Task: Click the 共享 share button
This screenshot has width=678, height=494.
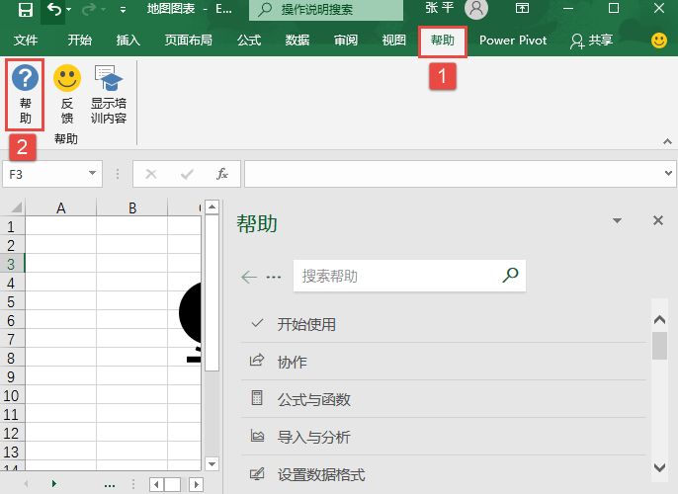Action: click(591, 41)
